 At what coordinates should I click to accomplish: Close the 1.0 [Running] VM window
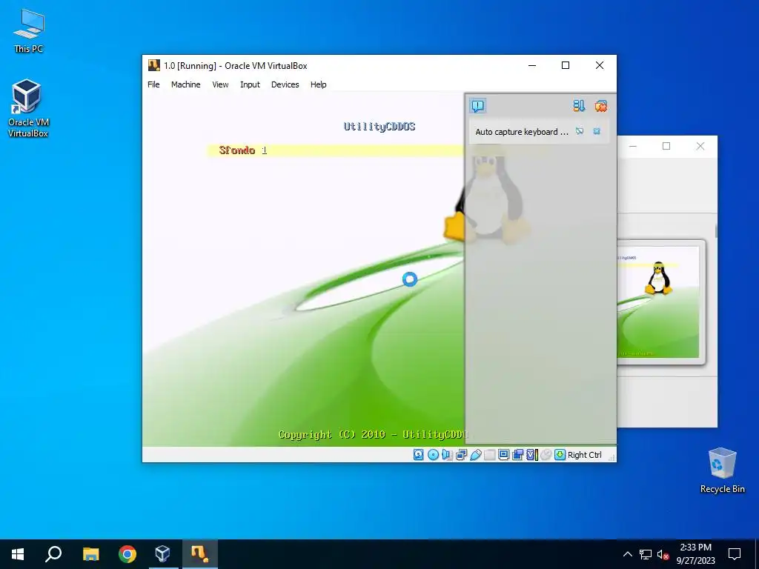[x=599, y=65]
